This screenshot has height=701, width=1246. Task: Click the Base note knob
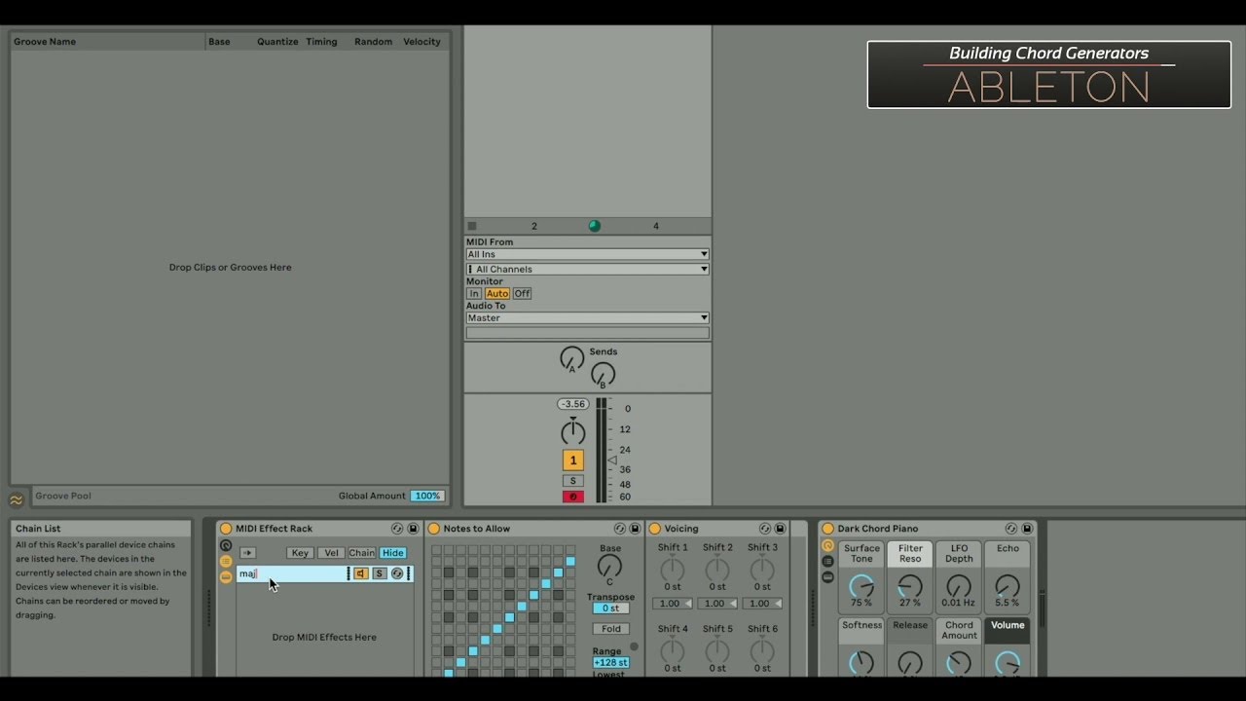610,566
